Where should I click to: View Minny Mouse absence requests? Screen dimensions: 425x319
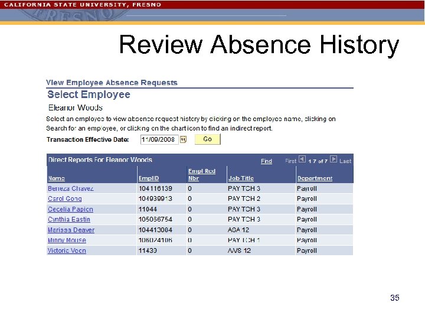pos(67,240)
